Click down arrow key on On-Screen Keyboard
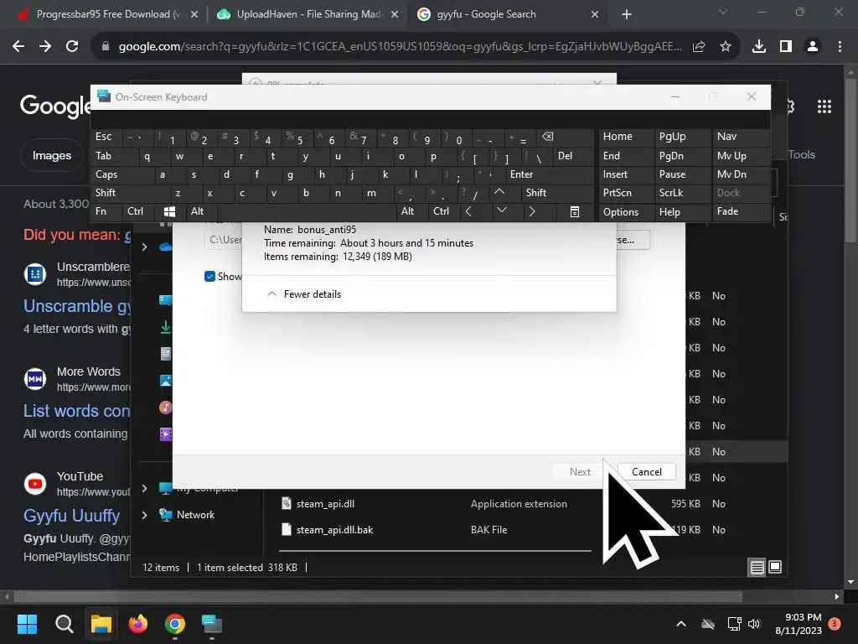 coord(501,210)
